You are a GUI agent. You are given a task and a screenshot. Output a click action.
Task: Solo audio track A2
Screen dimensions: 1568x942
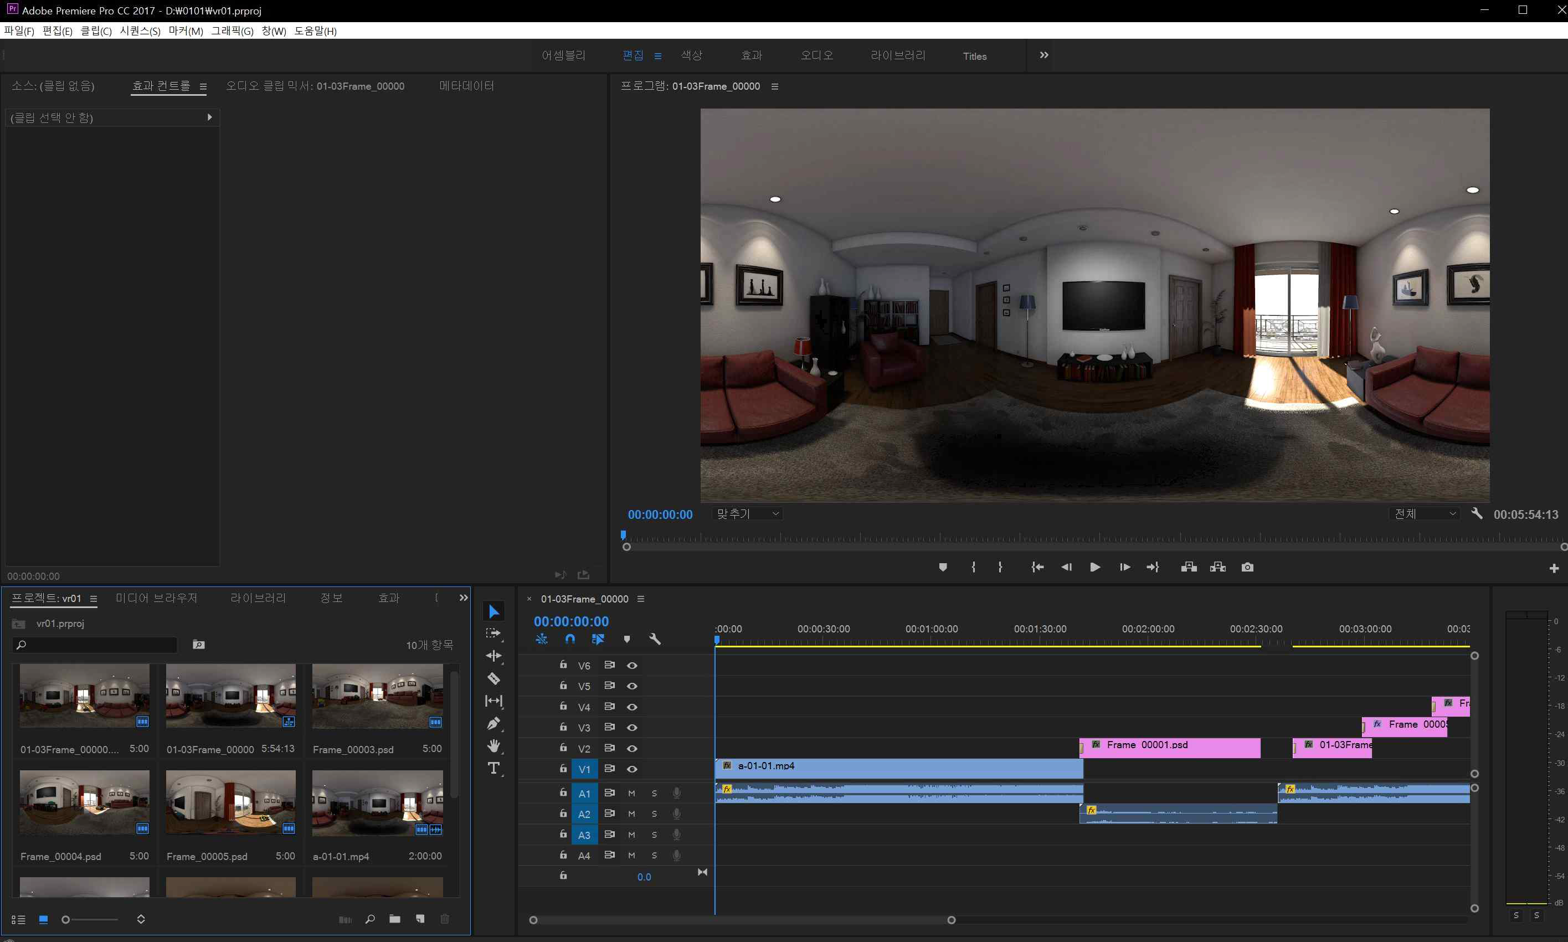[x=654, y=814]
